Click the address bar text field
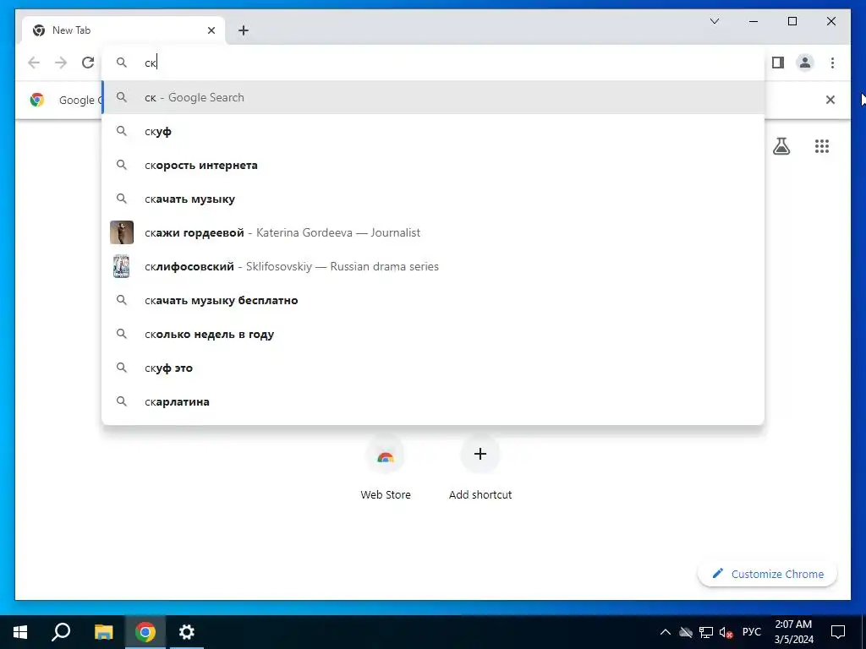866x649 pixels. (x=434, y=63)
